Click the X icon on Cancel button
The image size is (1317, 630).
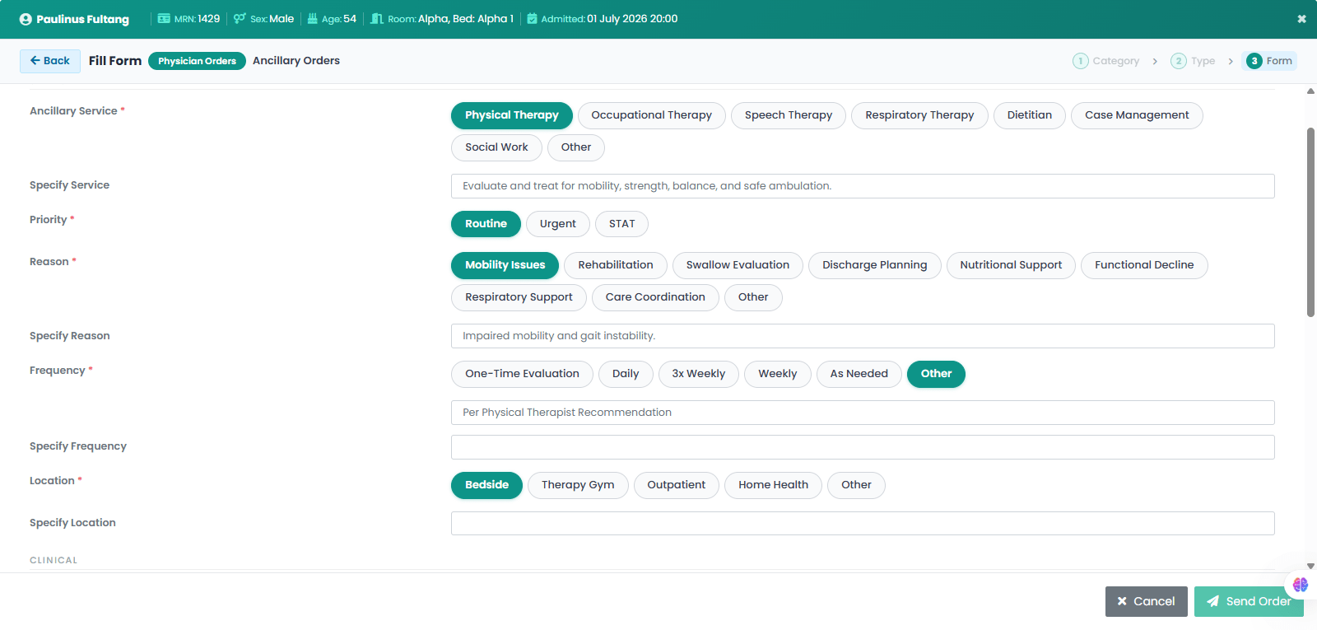click(x=1122, y=601)
